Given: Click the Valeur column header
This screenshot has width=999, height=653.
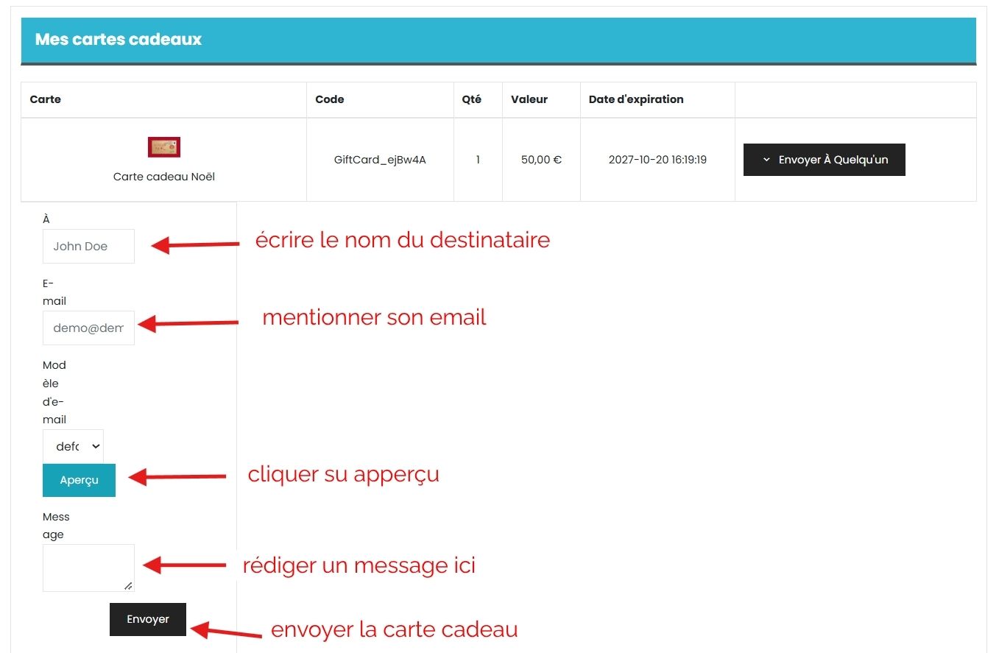Looking at the screenshot, I should [x=529, y=99].
